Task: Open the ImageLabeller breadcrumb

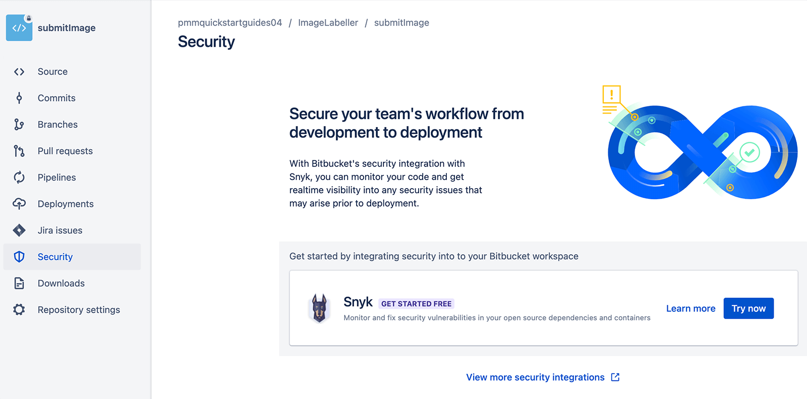Action: pyautogui.click(x=328, y=22)
